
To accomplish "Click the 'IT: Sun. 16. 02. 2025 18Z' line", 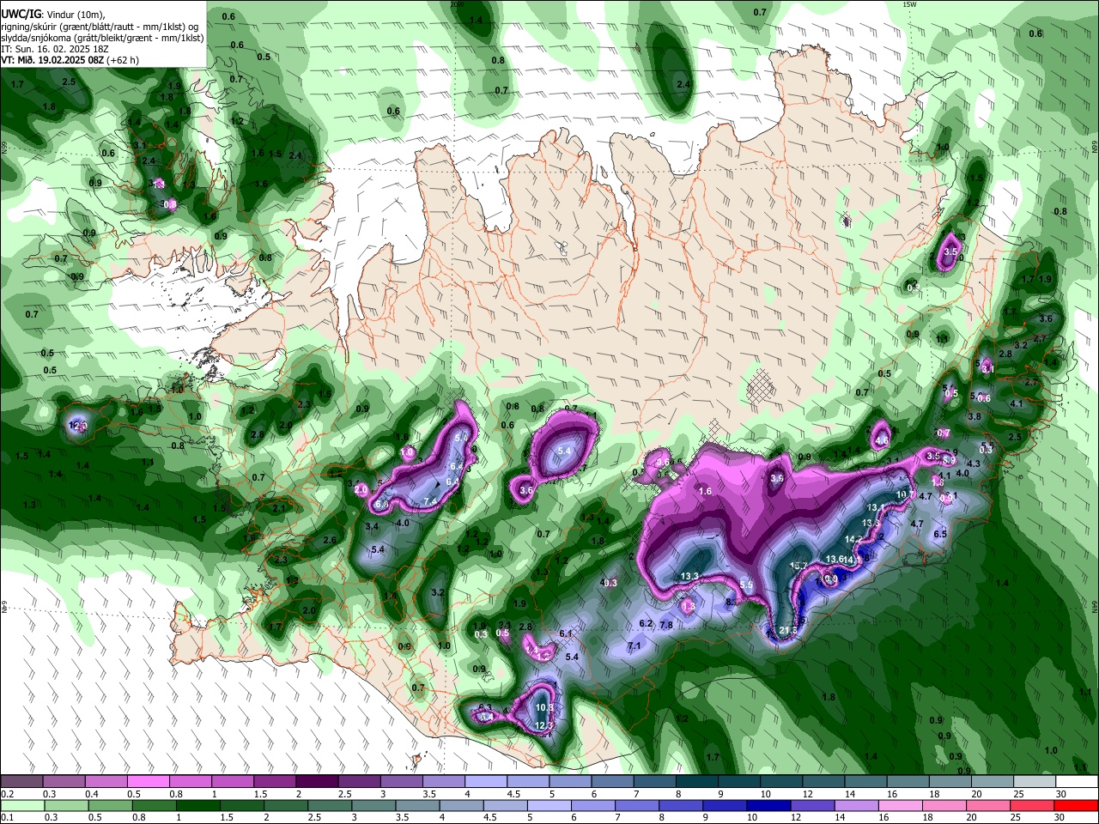I will coord(53,49).
